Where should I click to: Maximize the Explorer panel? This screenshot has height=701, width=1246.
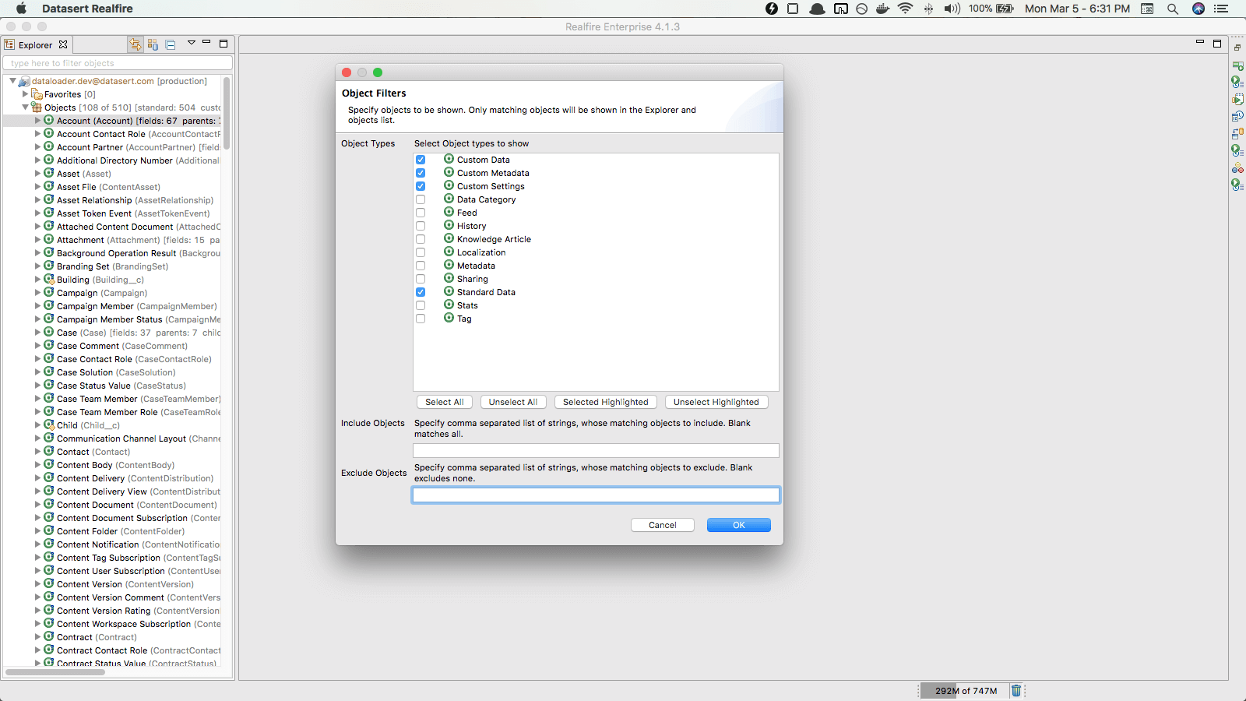pyautogui.click(x=224, y=44)
